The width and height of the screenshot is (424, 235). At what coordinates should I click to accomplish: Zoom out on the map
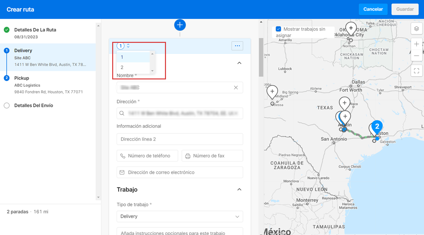[x=416, y=55]
